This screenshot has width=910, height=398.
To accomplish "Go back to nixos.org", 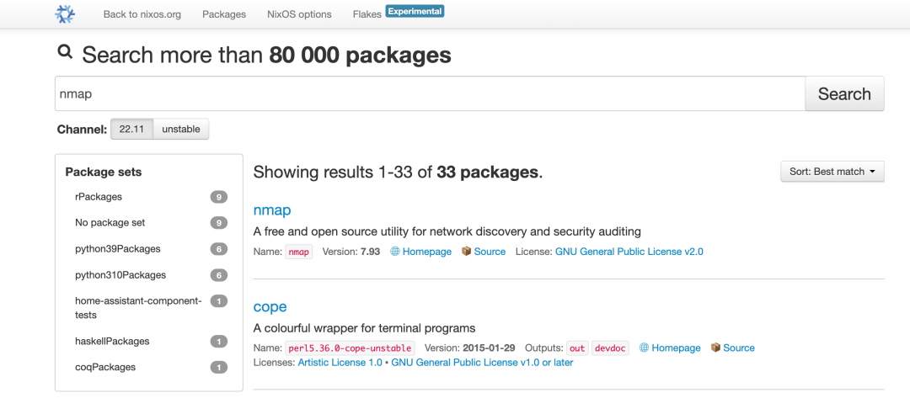I will 142,14.
